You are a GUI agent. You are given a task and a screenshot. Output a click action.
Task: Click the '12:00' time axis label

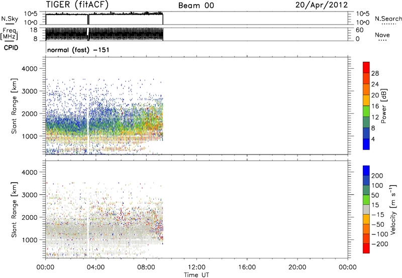(196, 267)
